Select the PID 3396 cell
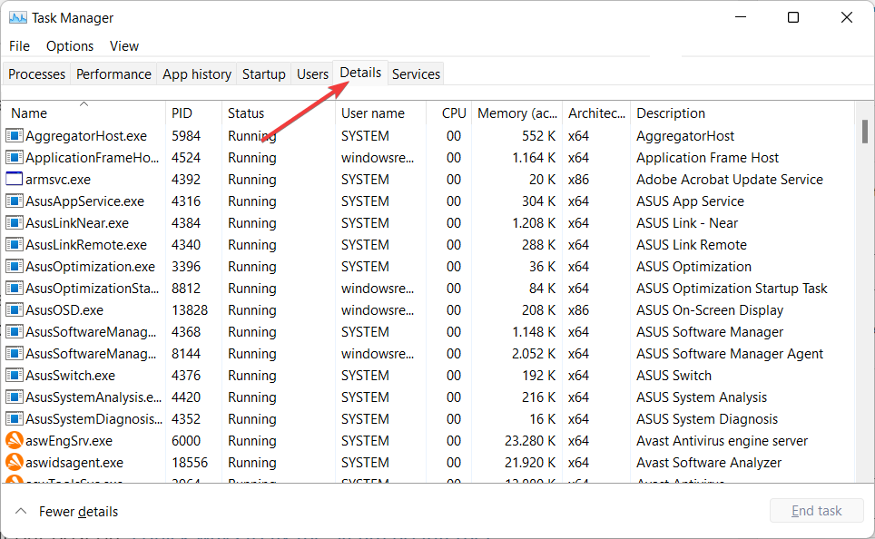 click(186, 266)
